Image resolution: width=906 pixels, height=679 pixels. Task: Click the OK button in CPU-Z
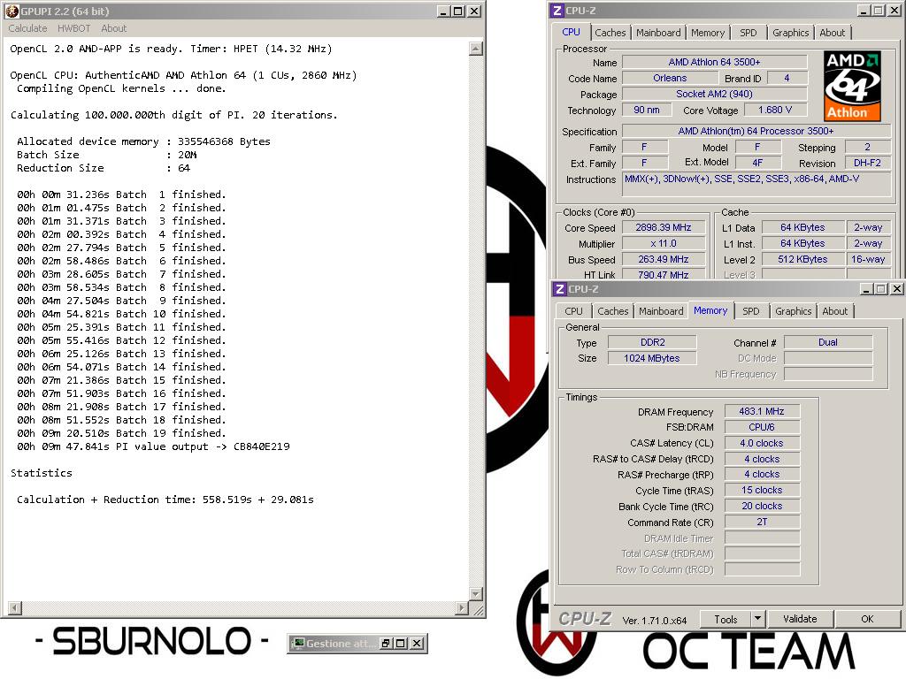(x=867, y=619)
